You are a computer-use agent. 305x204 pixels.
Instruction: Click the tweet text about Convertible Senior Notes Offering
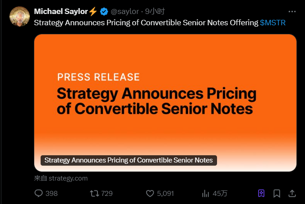click(146, 23)
